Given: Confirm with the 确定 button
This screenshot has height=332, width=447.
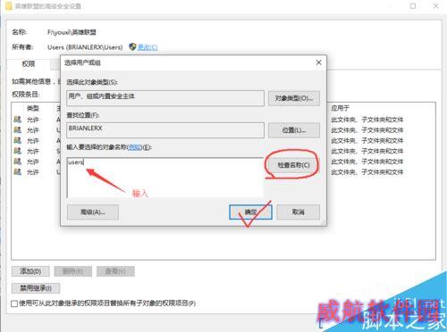Looking at the screenshot, I should coord(250,212).
